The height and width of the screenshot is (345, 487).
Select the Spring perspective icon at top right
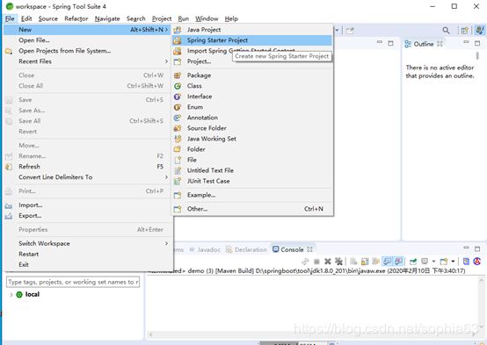coord(480,30)
